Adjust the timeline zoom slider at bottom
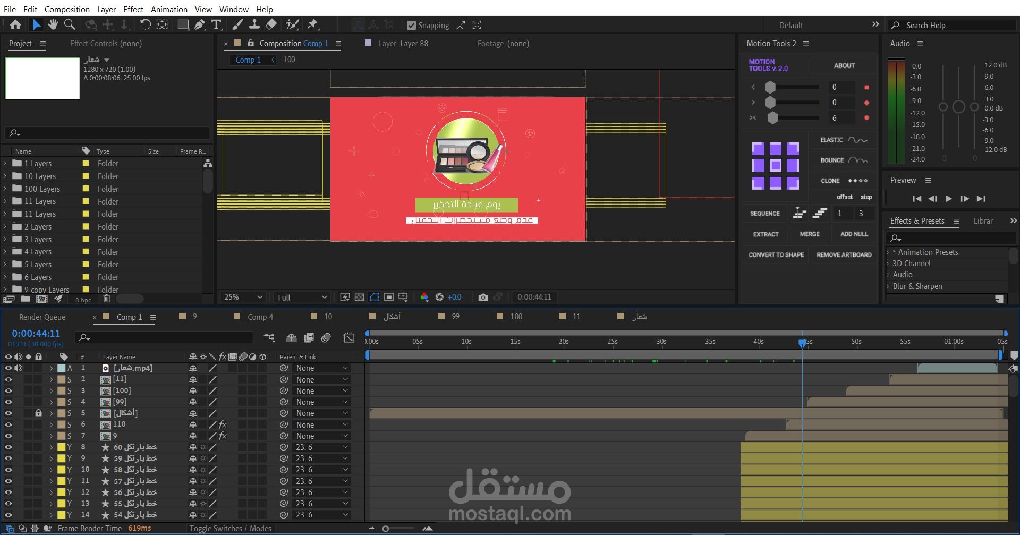Screen dimensions: 1020x535 [x=386, y=529]
